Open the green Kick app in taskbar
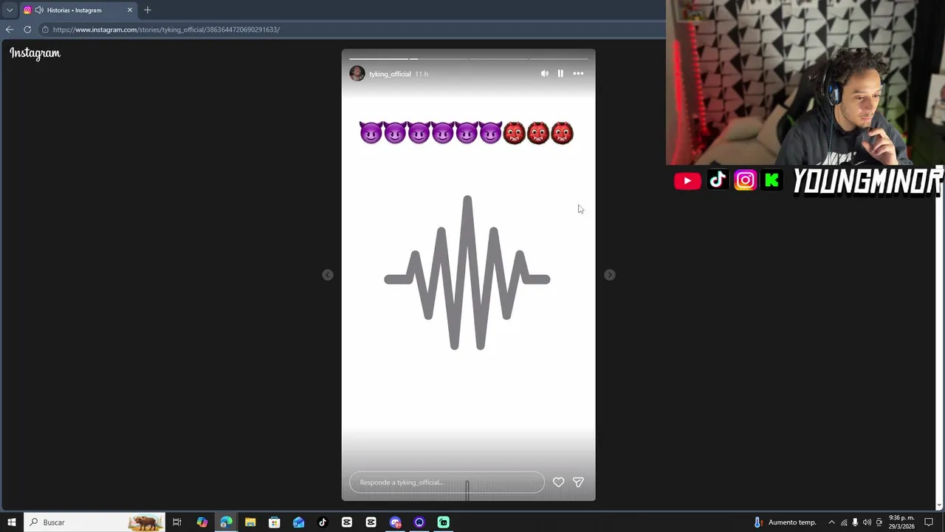Screen dimensions: 945x532 pos(443,522)
